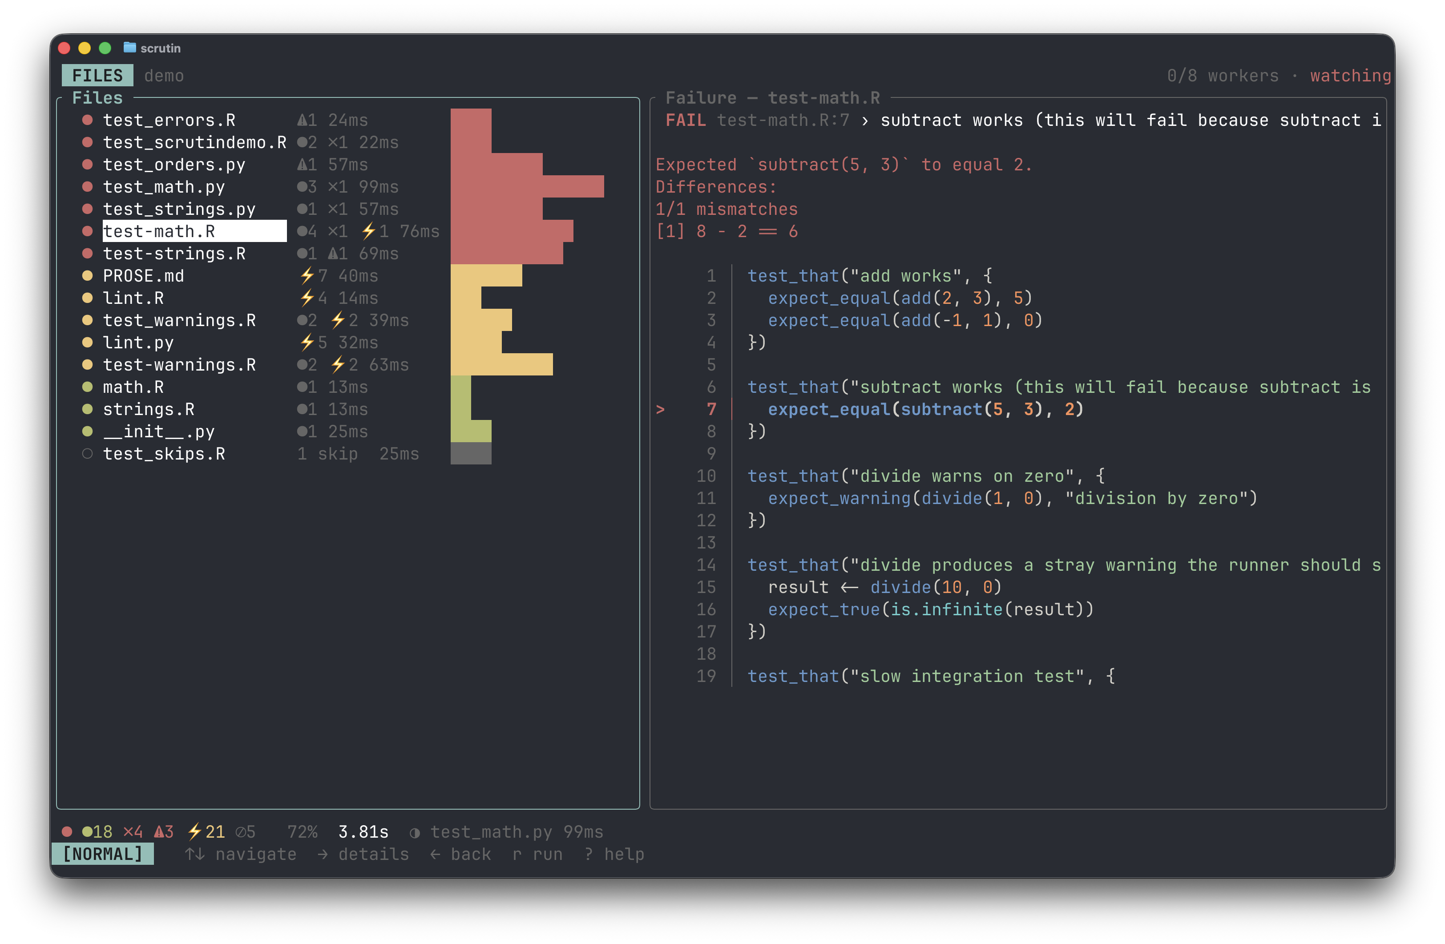Click the warning triangle icon on test_orders.py row

303,164
